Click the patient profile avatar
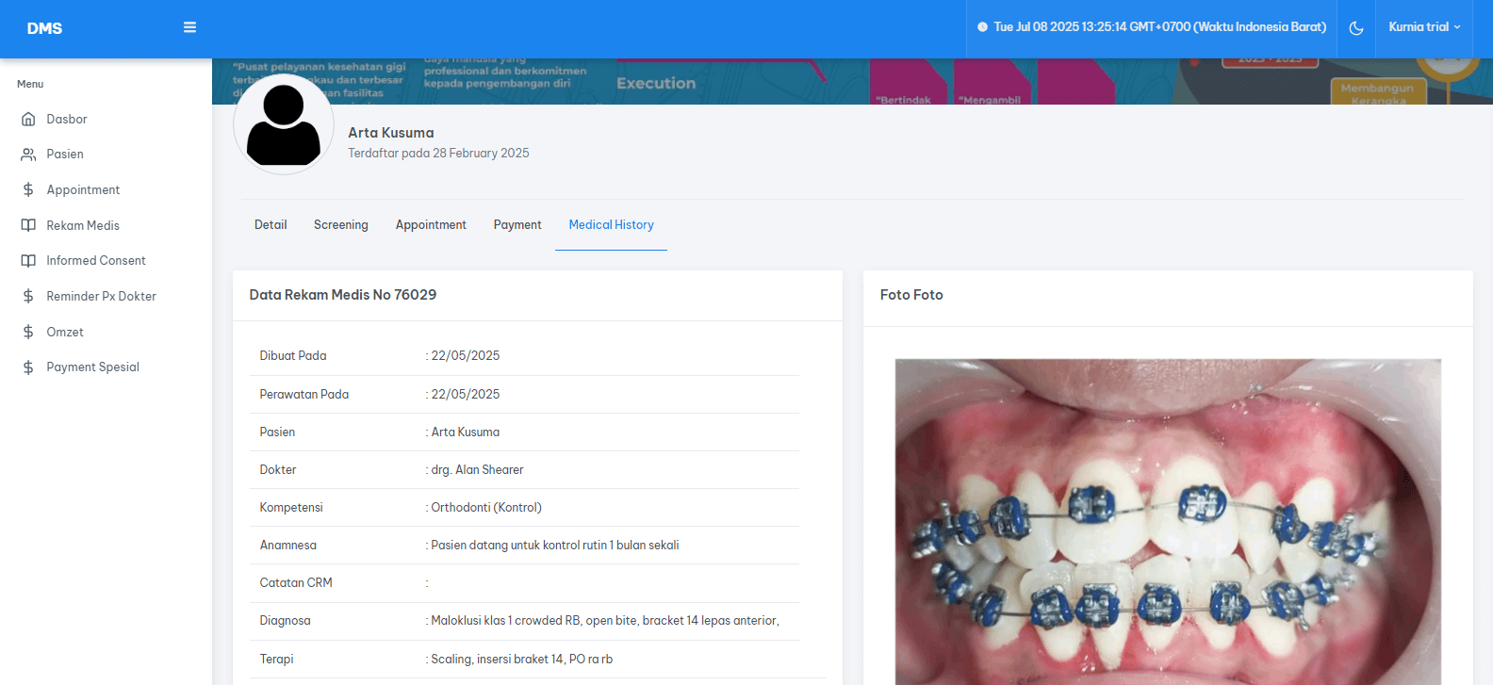Screen dimensions: 1493x685 click(284, 124)
